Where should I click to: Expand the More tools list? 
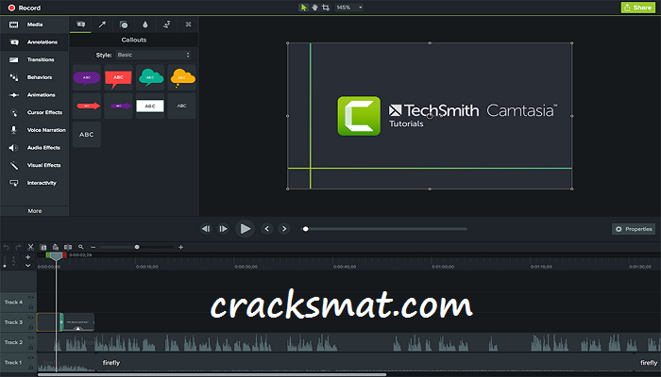click(x=35, y=211)
